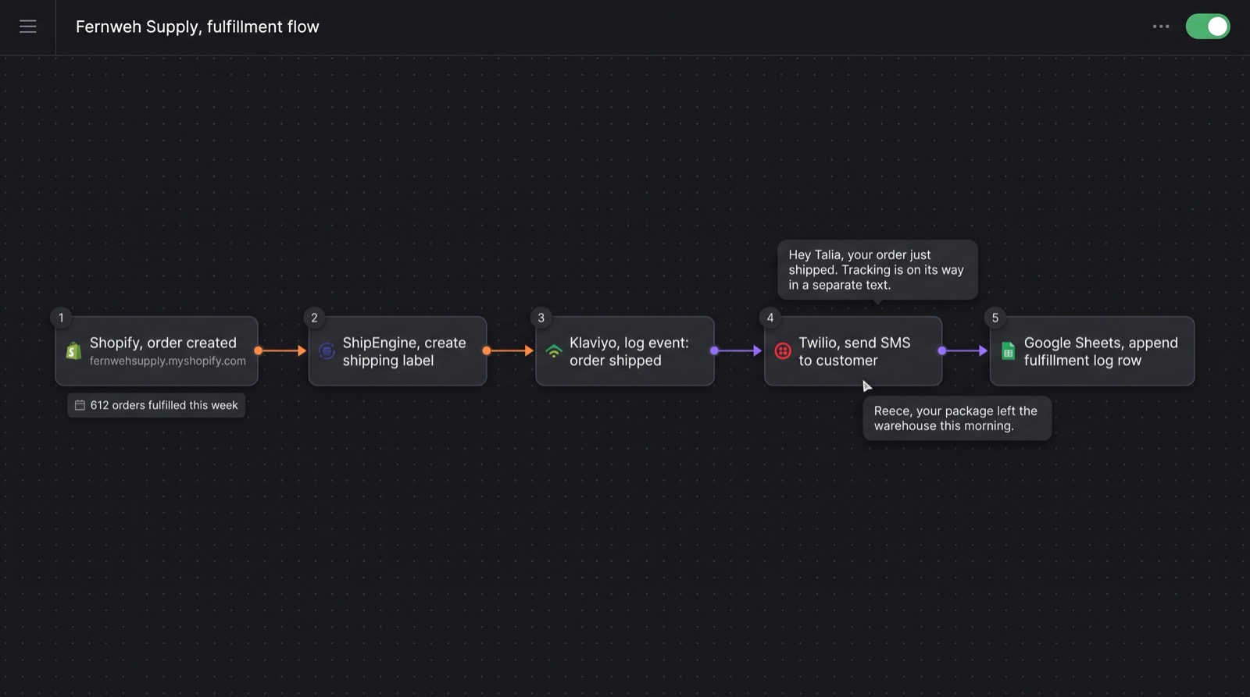
Task: Click the purple output port on Klaviyo node
Action: pyautogui.click(x=714, y=351)
